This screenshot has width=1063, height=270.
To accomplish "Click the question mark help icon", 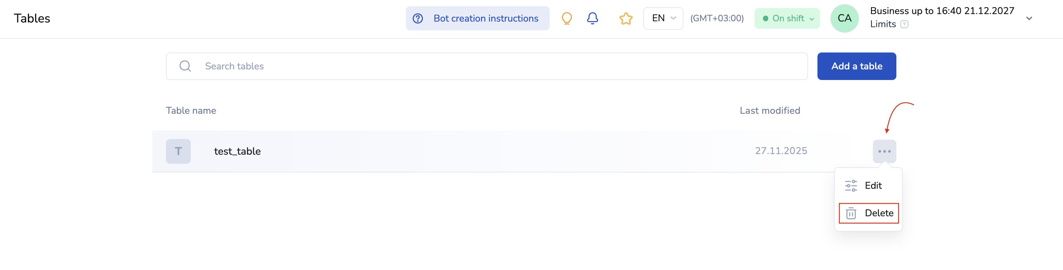I will click(417, 18).
